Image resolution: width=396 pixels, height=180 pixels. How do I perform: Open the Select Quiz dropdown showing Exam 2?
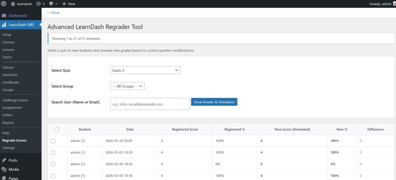click(x=145, y=70)
